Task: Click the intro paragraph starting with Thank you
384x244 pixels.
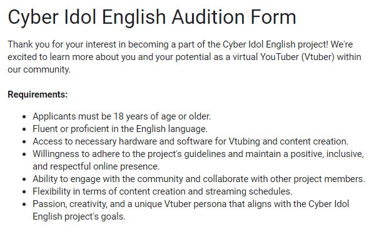Action: tap(184, 57)
